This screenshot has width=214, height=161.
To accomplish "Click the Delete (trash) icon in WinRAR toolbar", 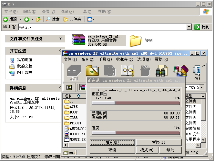I will click(145, 71).
